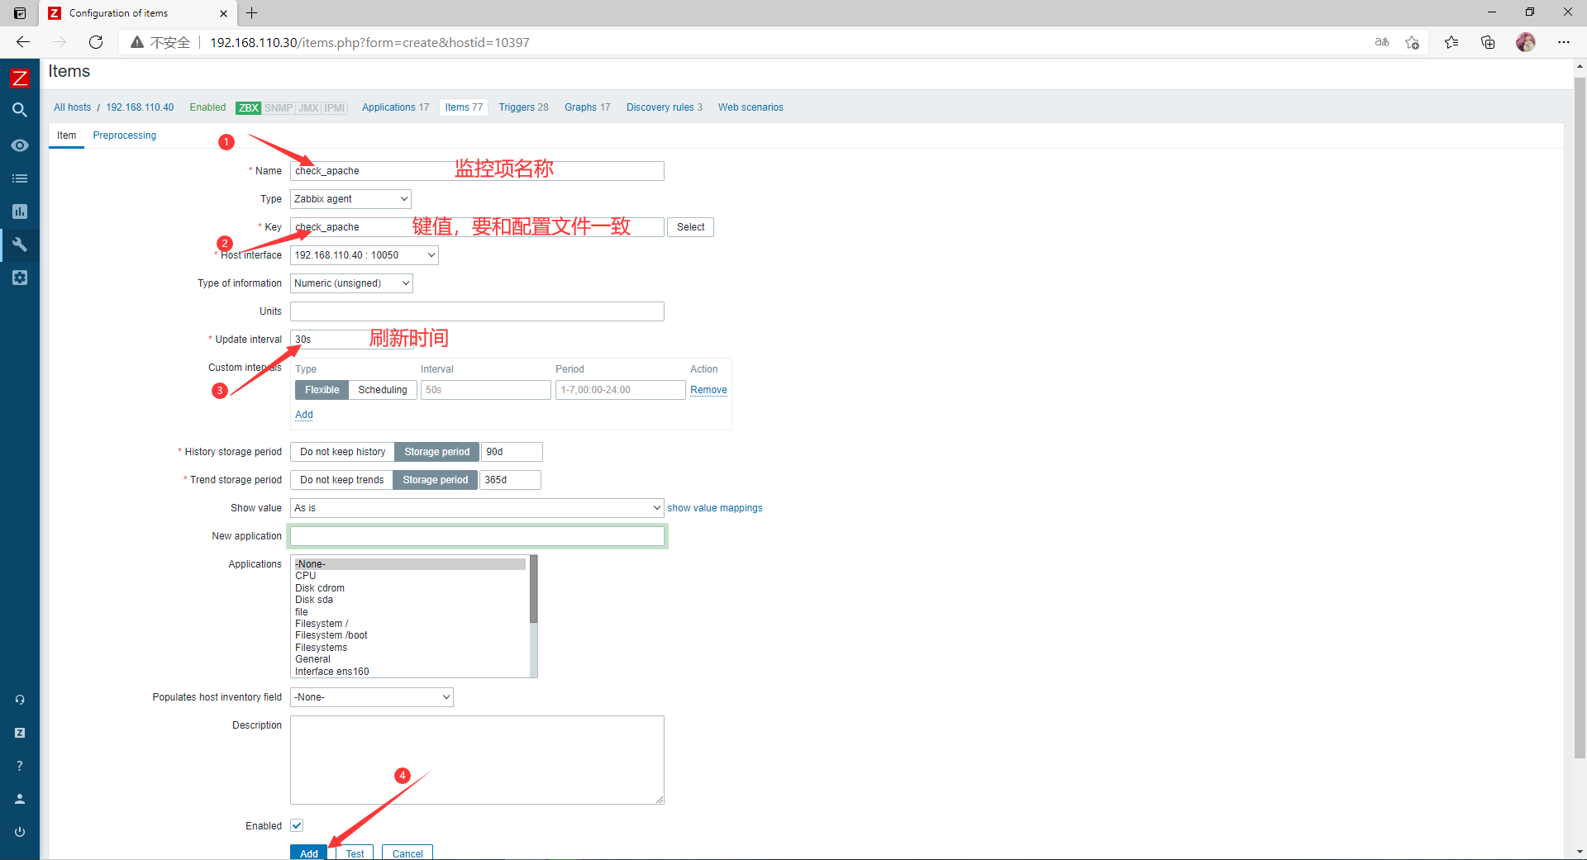This screenshot has height=860, width=1587.
Task: Open the User settings person icon
Action: 20,799
